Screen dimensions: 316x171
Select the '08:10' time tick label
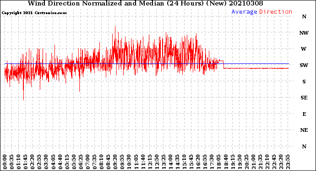[x=101, y=162]
